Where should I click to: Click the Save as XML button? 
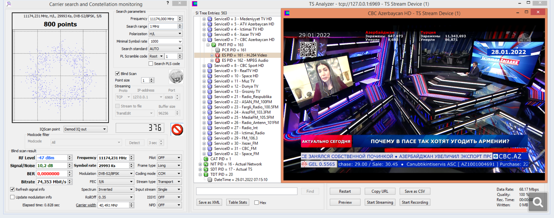pyautogui.click(x=209, y=202)
